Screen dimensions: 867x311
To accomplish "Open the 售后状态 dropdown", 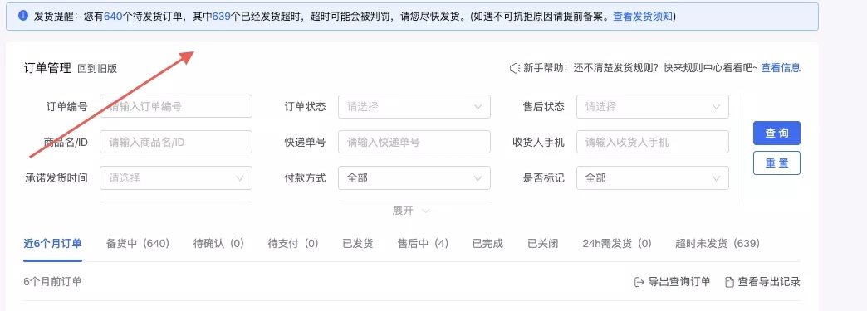I will point(653,107).
